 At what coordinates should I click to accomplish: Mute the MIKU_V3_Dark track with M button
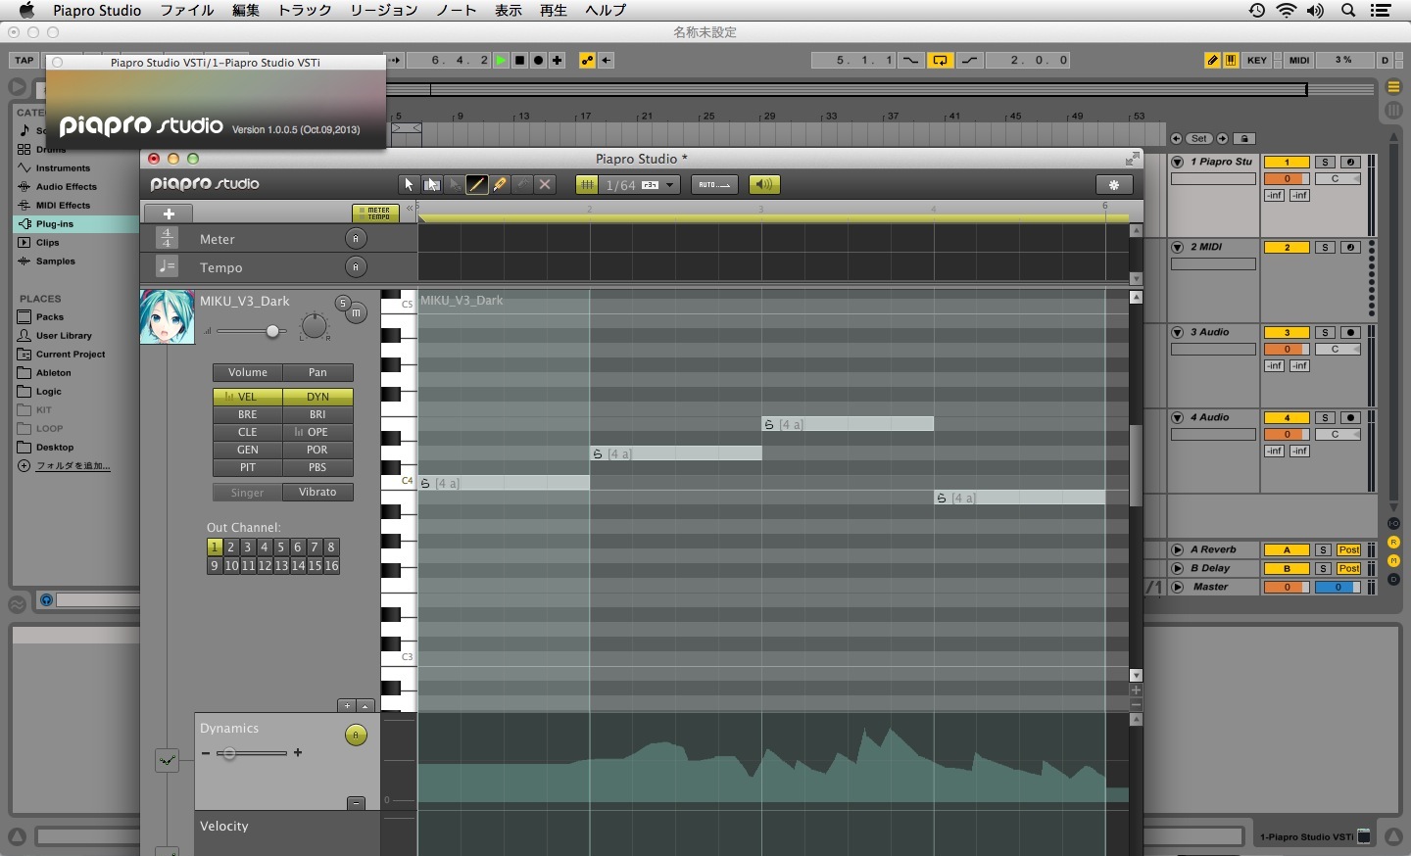[x=357, y=313]
